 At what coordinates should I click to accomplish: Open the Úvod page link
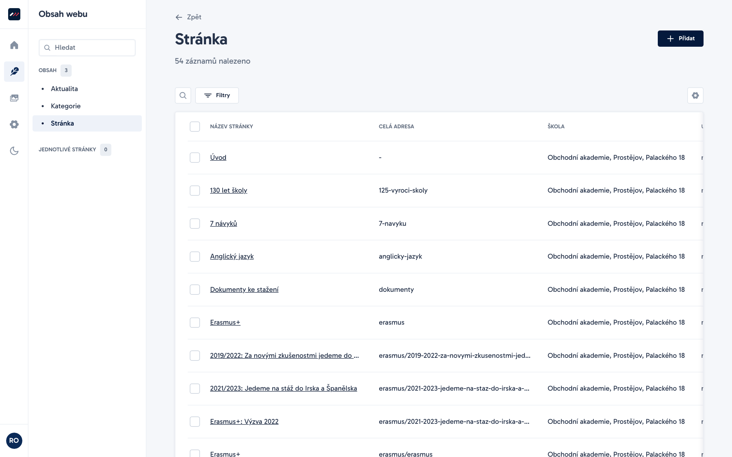click(x=218, y=157)
